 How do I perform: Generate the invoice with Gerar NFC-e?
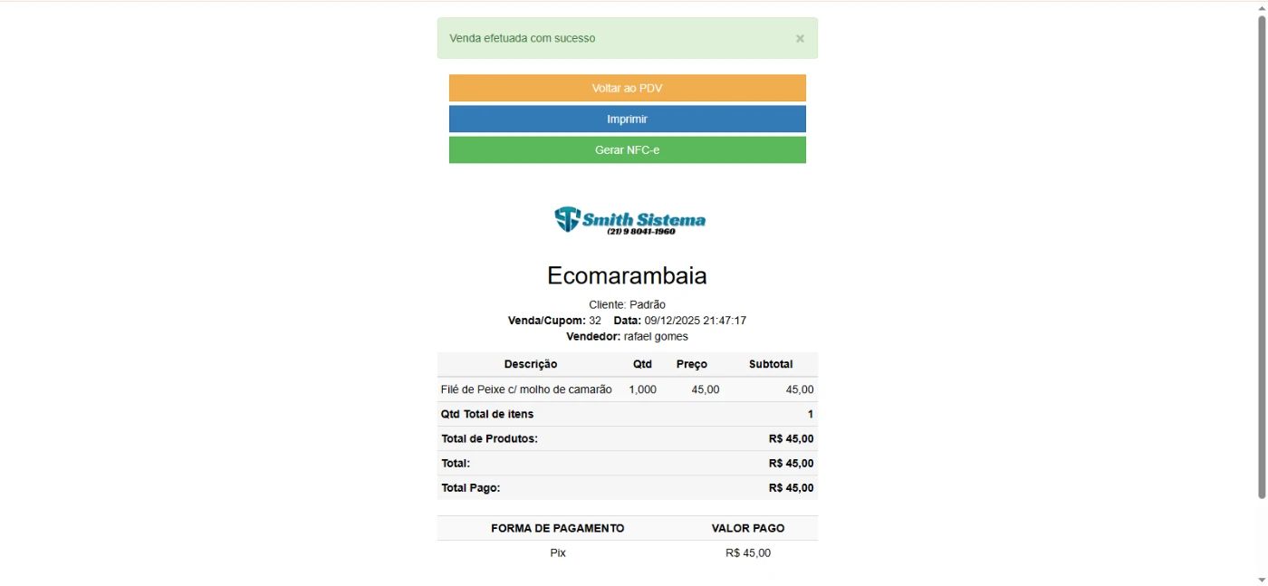[627, 150]
